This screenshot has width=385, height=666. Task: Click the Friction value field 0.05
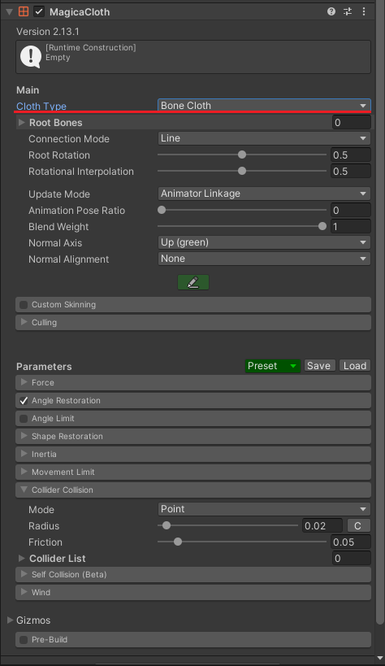pyautogui.click(x=351, y=542)
